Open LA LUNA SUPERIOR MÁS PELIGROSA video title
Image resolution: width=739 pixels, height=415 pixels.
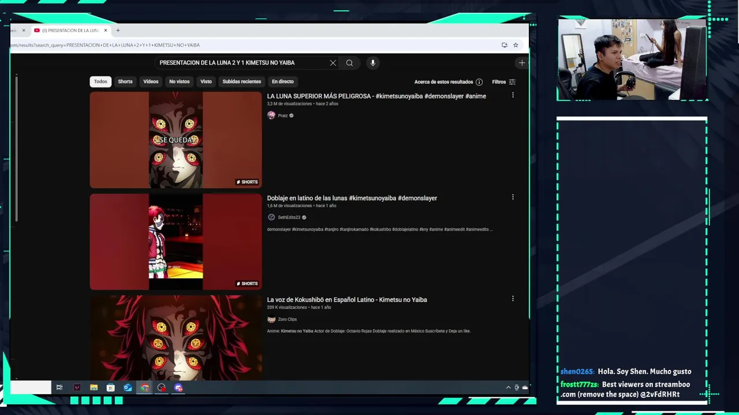coord(376,96)
